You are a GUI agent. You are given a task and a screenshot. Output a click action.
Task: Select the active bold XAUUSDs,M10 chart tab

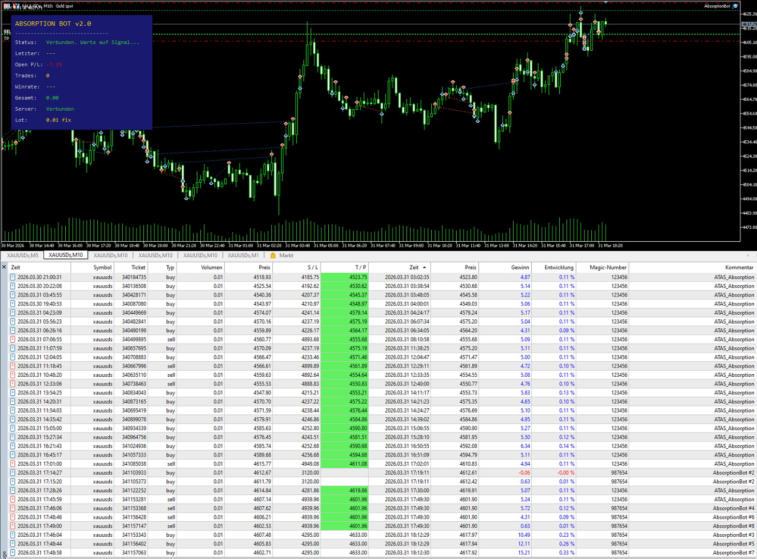pyautogui.click(x=66, y=255)
